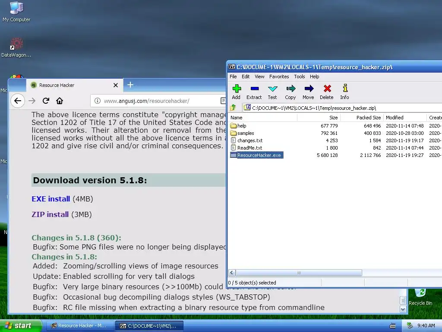Viewport: 442px width, 332px height.
Task: Select the changes.txt file
Action: (x=250, y=140)
